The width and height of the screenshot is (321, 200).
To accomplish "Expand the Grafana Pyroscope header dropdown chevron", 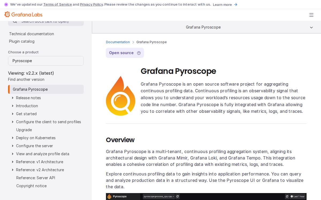I will point(311,27).
